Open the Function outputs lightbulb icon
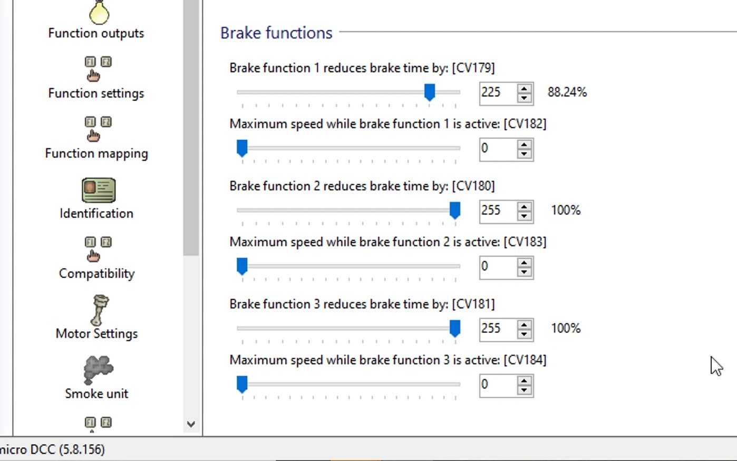Viewport: 737px width, 461px height. pyautogui.click(x=99, y=13)
